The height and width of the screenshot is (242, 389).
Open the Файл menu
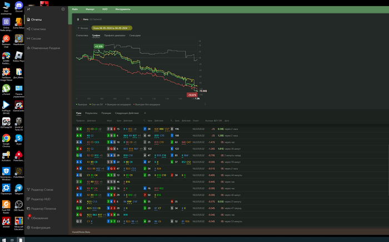click(x=75, y=9)
